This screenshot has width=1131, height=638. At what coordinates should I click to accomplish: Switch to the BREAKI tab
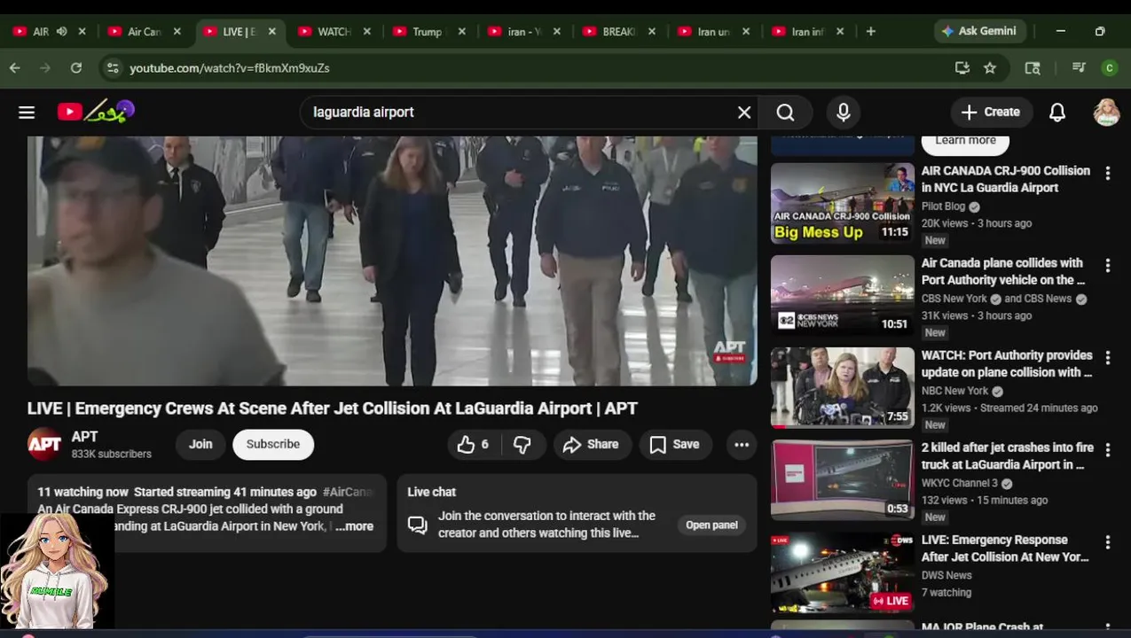(x=618, y=32)
